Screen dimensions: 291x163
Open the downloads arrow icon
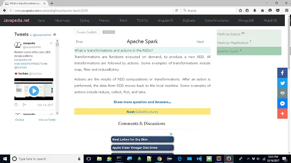point(255,10)
